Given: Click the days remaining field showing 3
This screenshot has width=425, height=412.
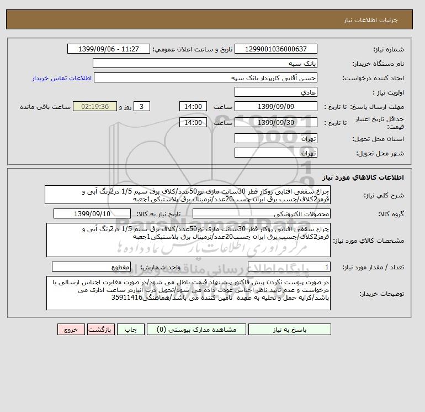Looking at the screenshot, I should [141, 107].
